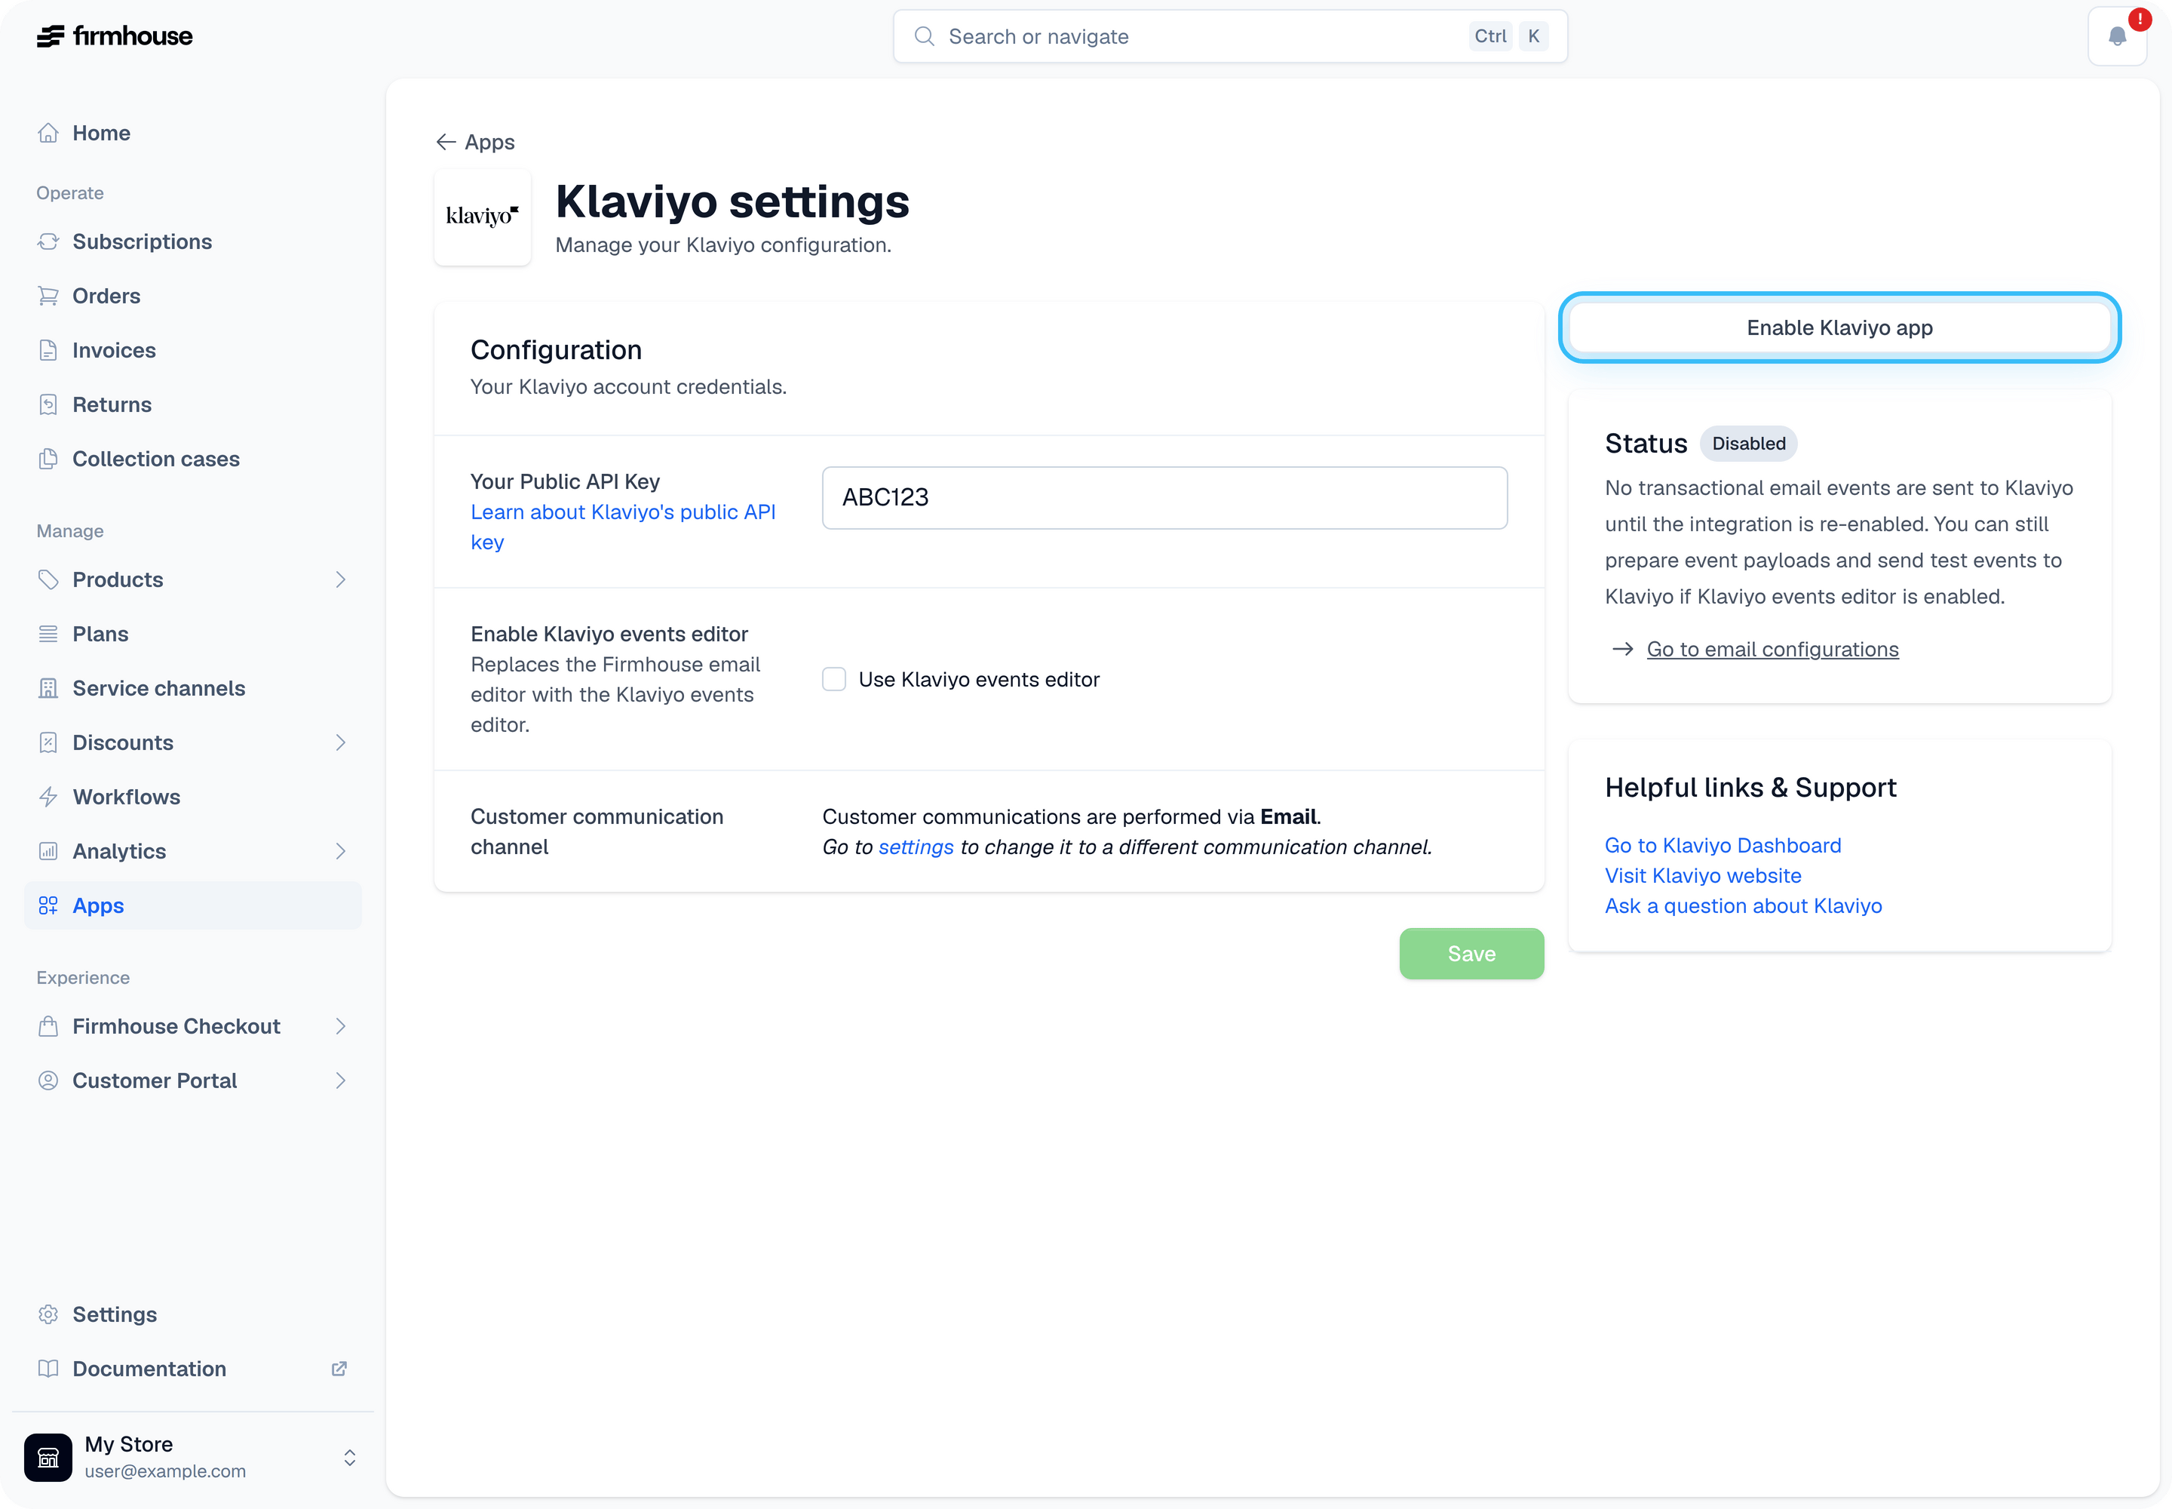Open Go to email configurations link

(1772, 650)
